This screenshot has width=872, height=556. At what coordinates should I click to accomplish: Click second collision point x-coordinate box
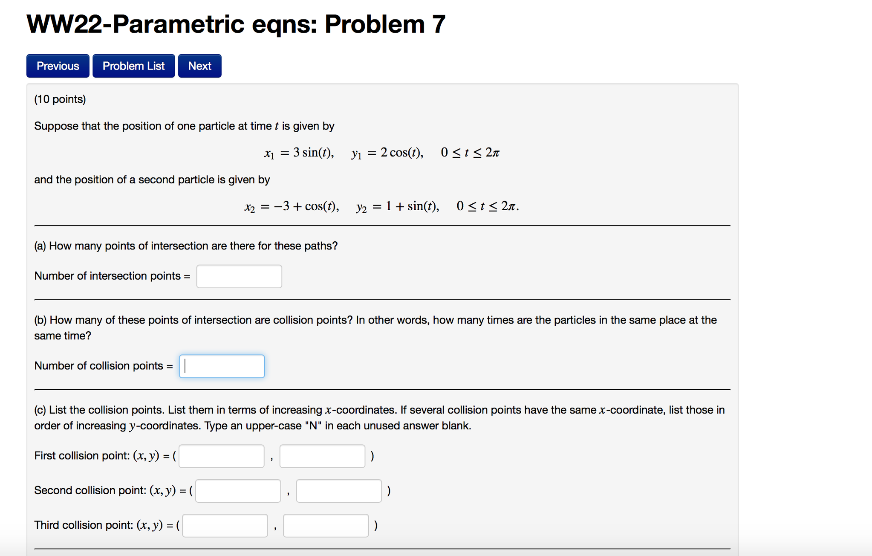(x=238, y=491)
